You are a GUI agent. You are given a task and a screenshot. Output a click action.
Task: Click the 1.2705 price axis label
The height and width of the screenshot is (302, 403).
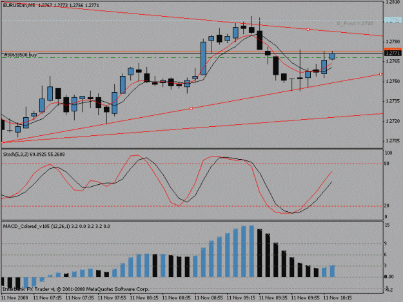(x=393, y=141)
